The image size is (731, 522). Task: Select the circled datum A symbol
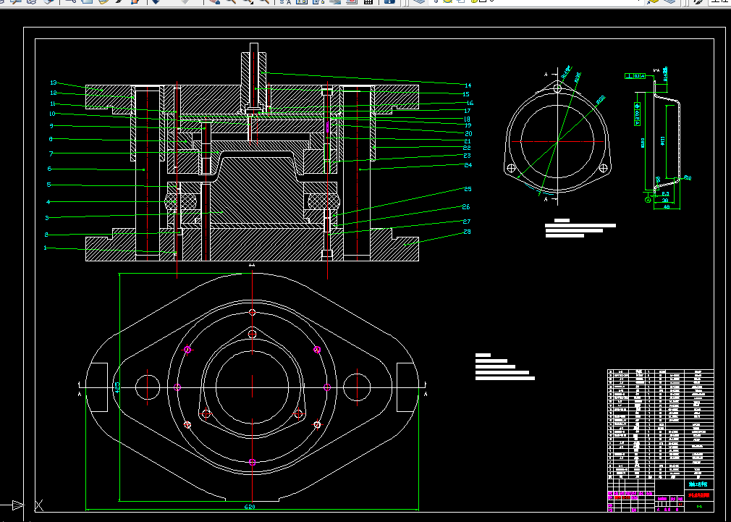pos(648,200)
